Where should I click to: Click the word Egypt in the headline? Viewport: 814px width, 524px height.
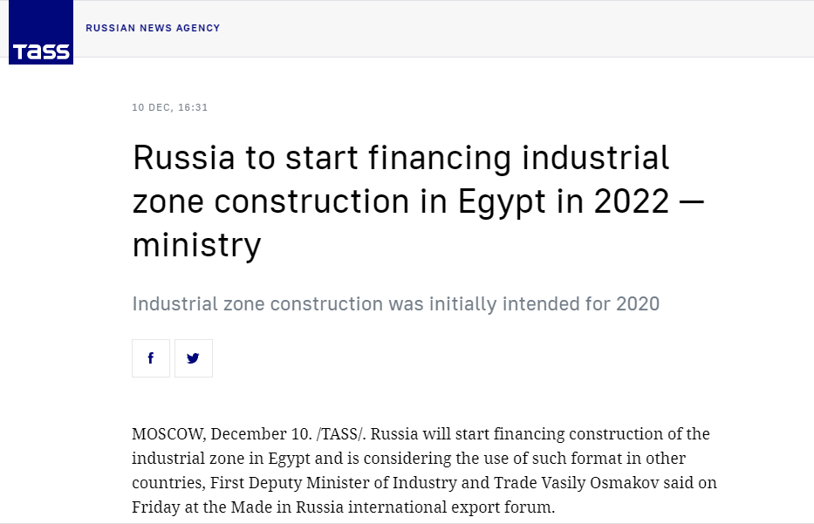(x=502, y=202)
